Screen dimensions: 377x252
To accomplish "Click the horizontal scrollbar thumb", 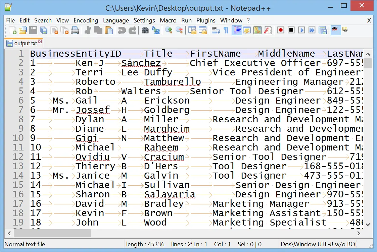I will [x=52, y=233].
